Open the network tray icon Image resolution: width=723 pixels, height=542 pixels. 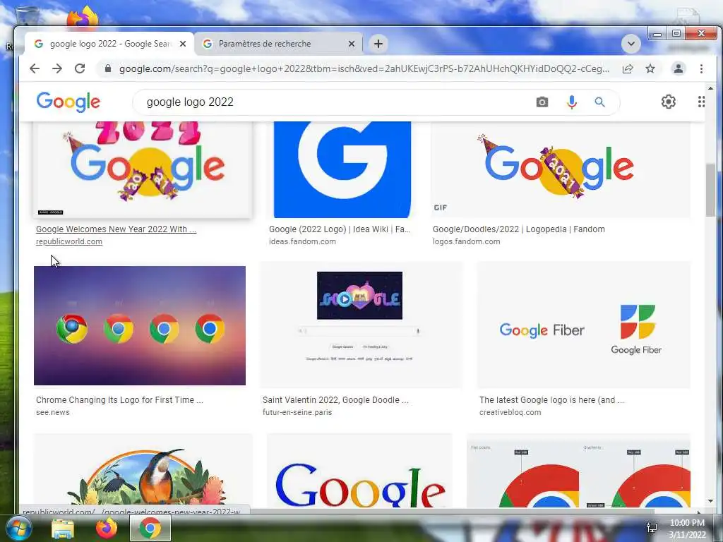pyautogui.click(x=652, y=528)
